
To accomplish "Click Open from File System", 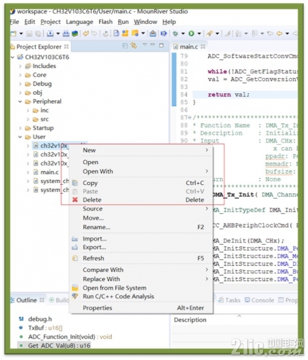I will pos(141,288).
